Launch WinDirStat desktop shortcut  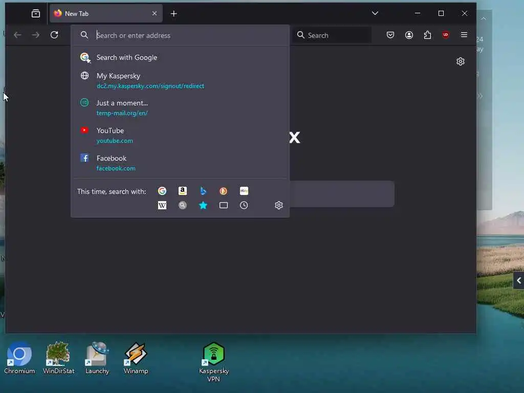58,358
